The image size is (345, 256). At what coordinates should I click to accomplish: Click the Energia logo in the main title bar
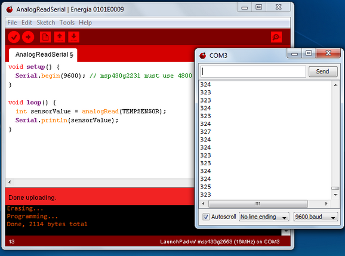pyautogui.click(x=10, y=9)
